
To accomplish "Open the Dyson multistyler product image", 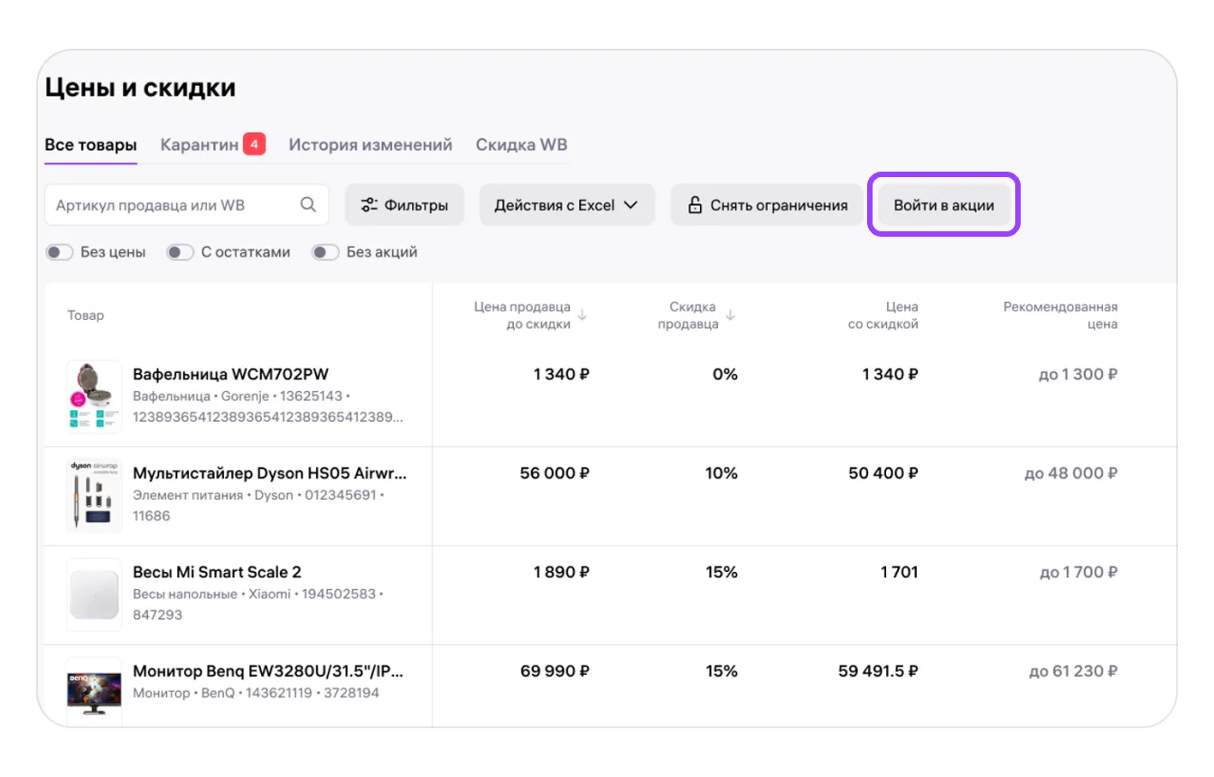I will (x=94, y=494).
